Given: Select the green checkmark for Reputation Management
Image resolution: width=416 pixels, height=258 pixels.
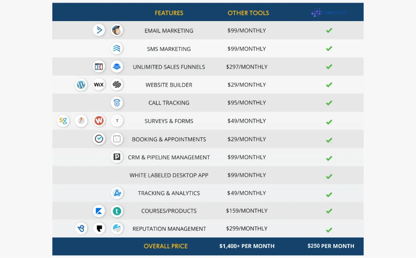Looking at the screenshot, I should click(329, 230).
